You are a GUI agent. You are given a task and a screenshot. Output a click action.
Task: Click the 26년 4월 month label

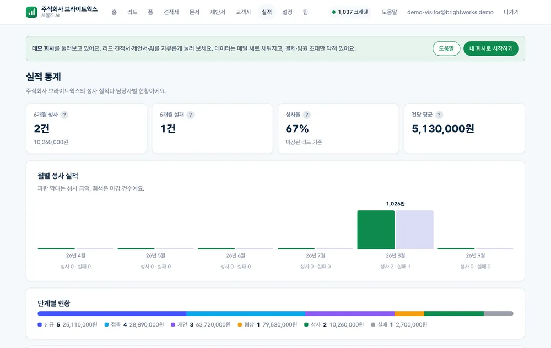click(x=75, y=255)
